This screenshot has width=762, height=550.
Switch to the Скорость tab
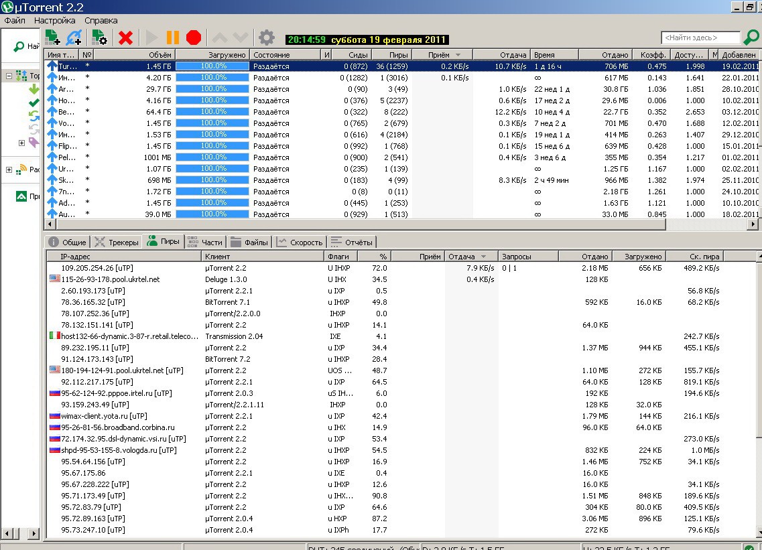(300, 242)
